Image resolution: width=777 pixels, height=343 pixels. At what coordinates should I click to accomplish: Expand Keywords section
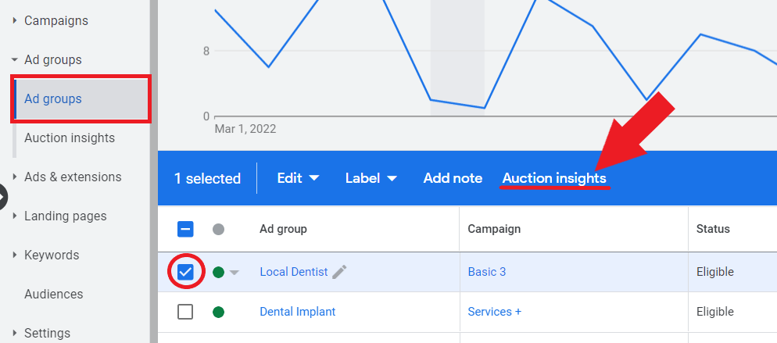(14, 255)
